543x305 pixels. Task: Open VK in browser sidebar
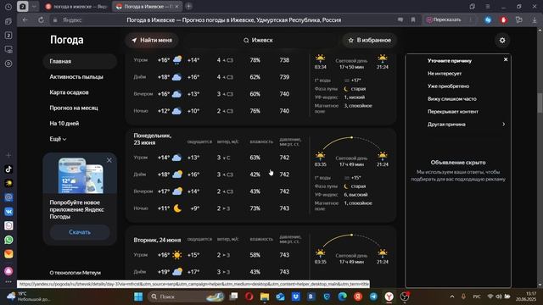(8, 211)
